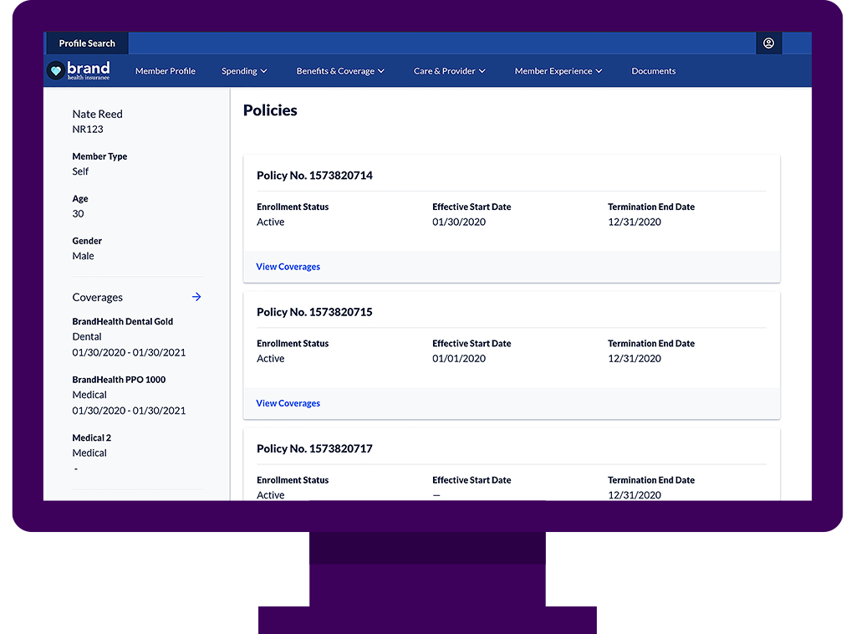Click the brand heart logo icon
Screen dimensions: 856x634
tap(56, 71)
